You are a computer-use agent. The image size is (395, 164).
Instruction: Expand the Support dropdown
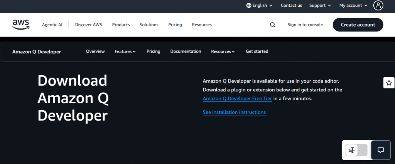321,5
